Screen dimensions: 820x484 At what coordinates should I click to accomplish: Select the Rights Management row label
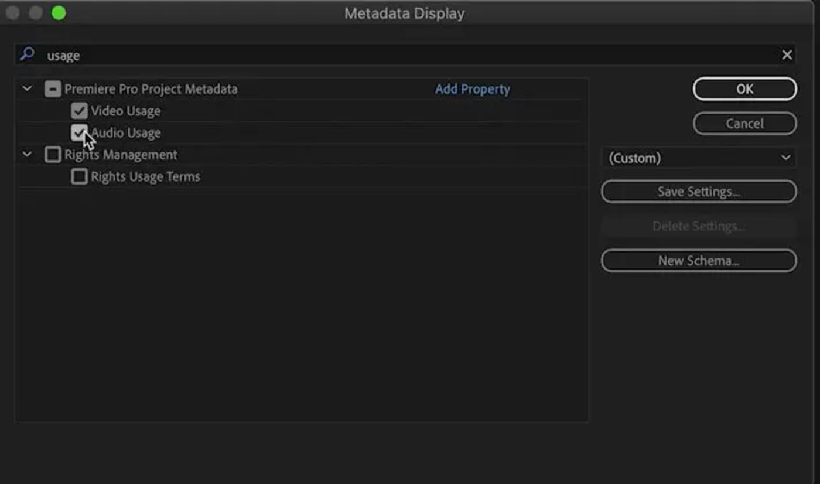[121, 155]
